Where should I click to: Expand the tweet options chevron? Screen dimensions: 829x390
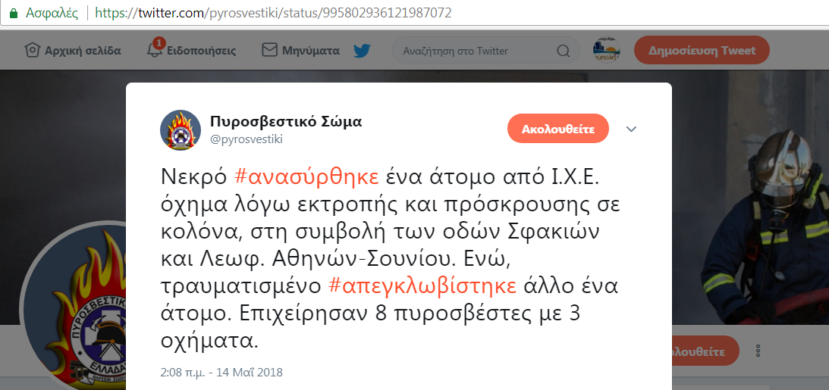pyautogui.click(x=631, y=129)
